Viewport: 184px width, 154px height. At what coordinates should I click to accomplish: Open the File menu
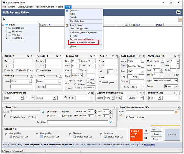(4, 7)
